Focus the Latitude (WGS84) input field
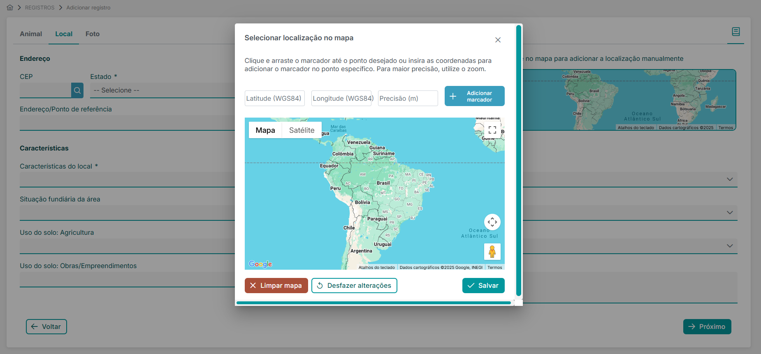The height and width of the screenshot is (354, 761). [x=274, y=99]
